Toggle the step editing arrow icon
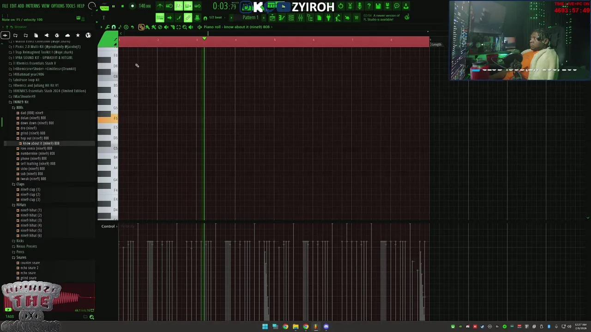591x332 pixels. pyautogui.click(x=169, y=18)
